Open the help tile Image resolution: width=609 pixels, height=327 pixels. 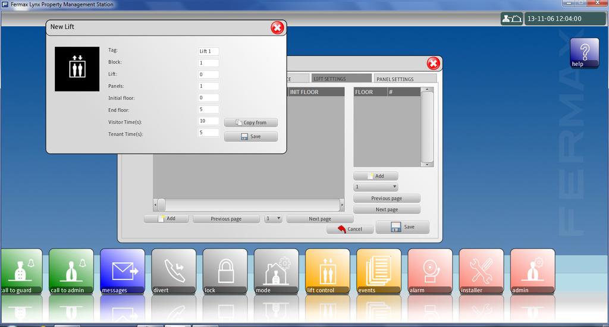click(x=585, y=53)
